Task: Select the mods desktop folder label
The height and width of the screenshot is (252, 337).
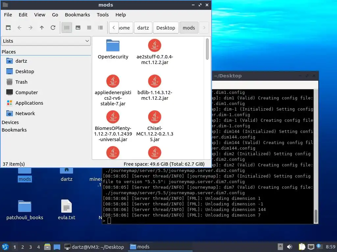Action: coord(25,179)
